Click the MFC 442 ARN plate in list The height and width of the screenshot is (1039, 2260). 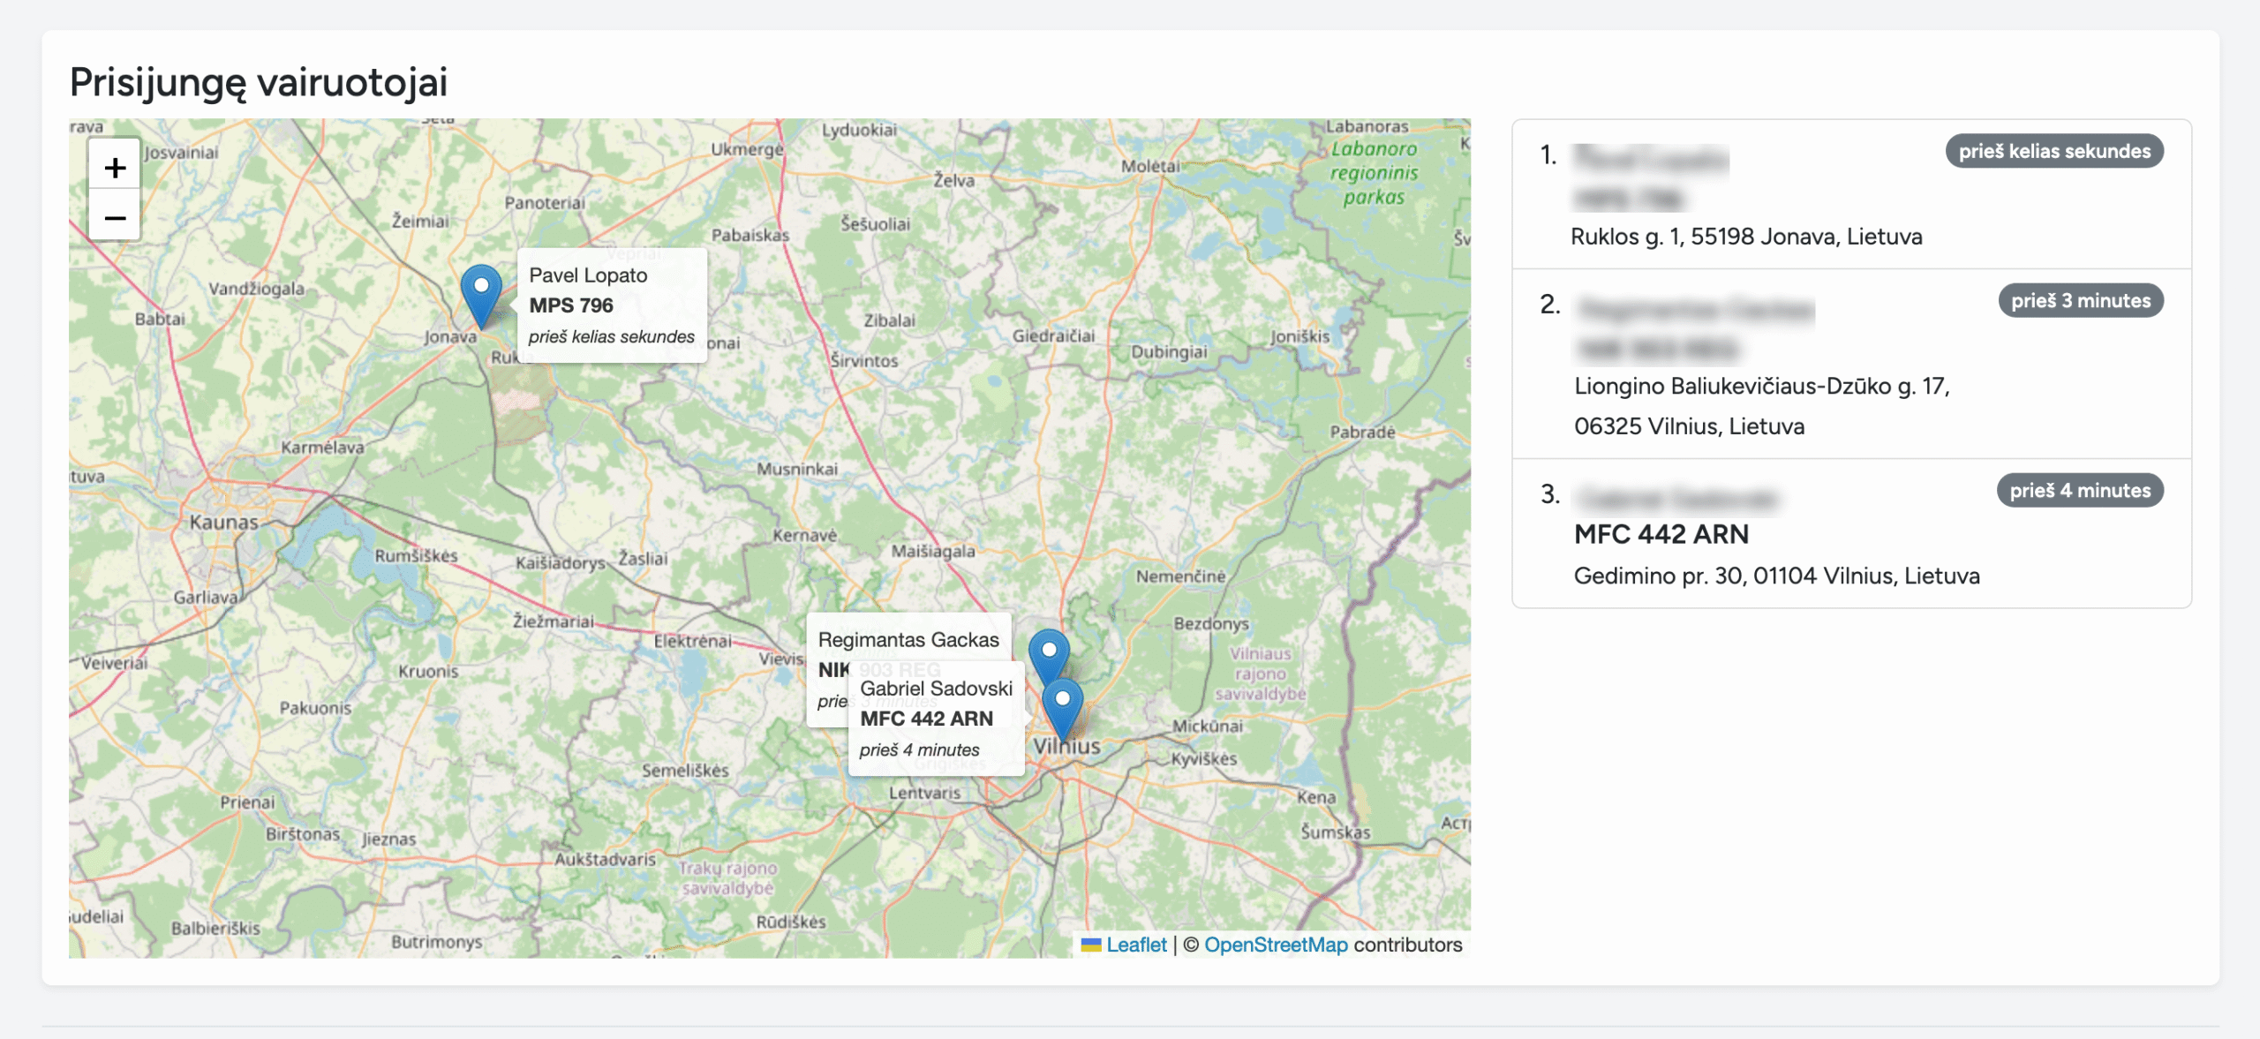(1661, 534)
